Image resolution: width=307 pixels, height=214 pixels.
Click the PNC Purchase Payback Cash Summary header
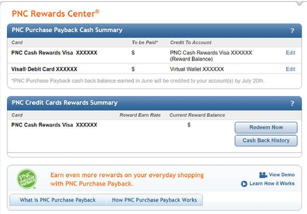[x=67, y=30]
